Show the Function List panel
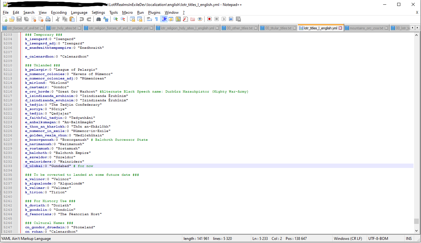 185,19
